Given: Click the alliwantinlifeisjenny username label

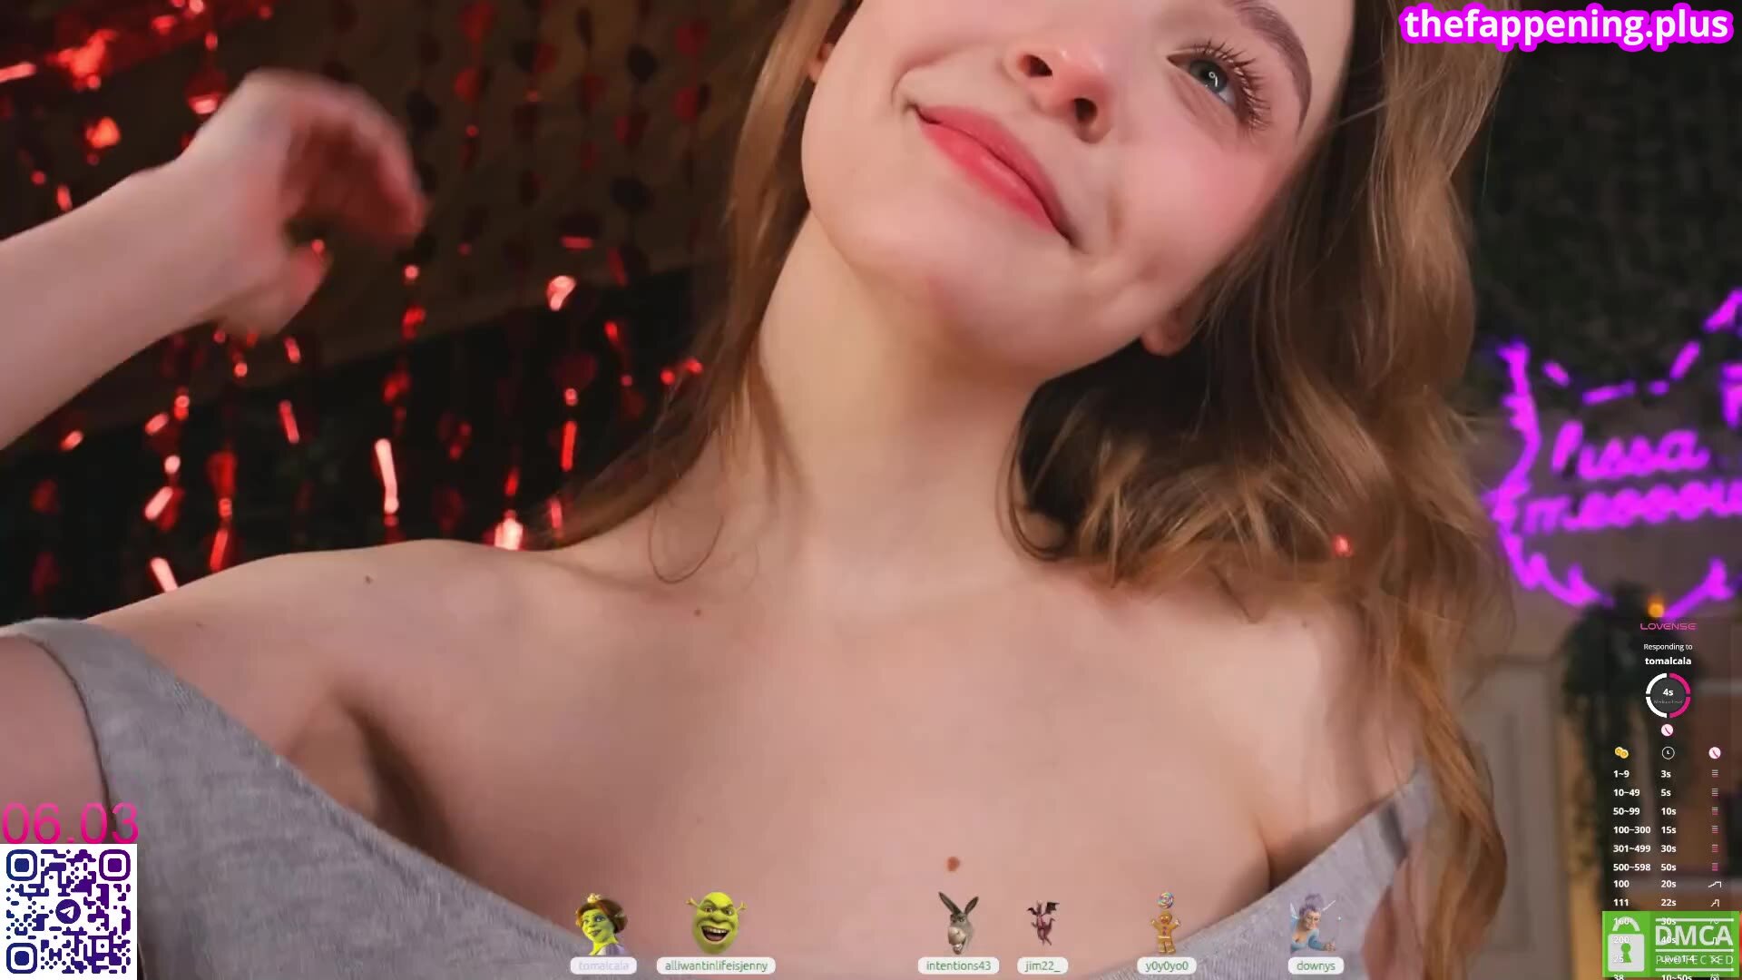Looking at the screenshot, I should [716, 965].
